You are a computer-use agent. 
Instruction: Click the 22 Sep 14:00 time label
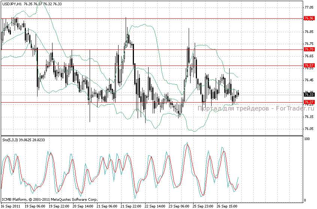click(155, 206)
